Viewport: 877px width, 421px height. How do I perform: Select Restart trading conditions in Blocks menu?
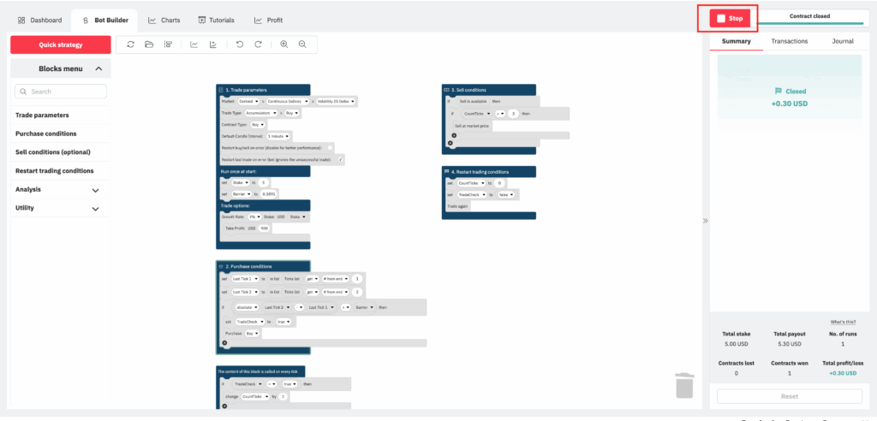61,170
